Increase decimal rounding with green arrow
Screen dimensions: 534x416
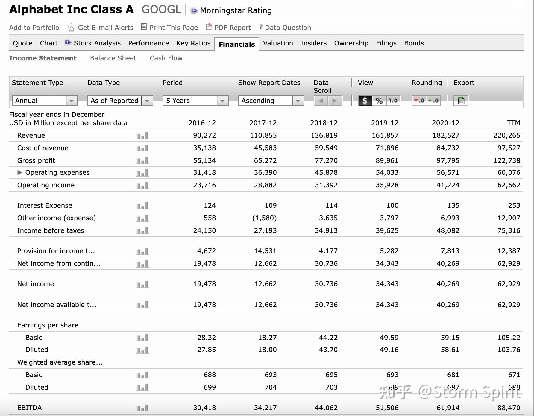coord(433,101)
